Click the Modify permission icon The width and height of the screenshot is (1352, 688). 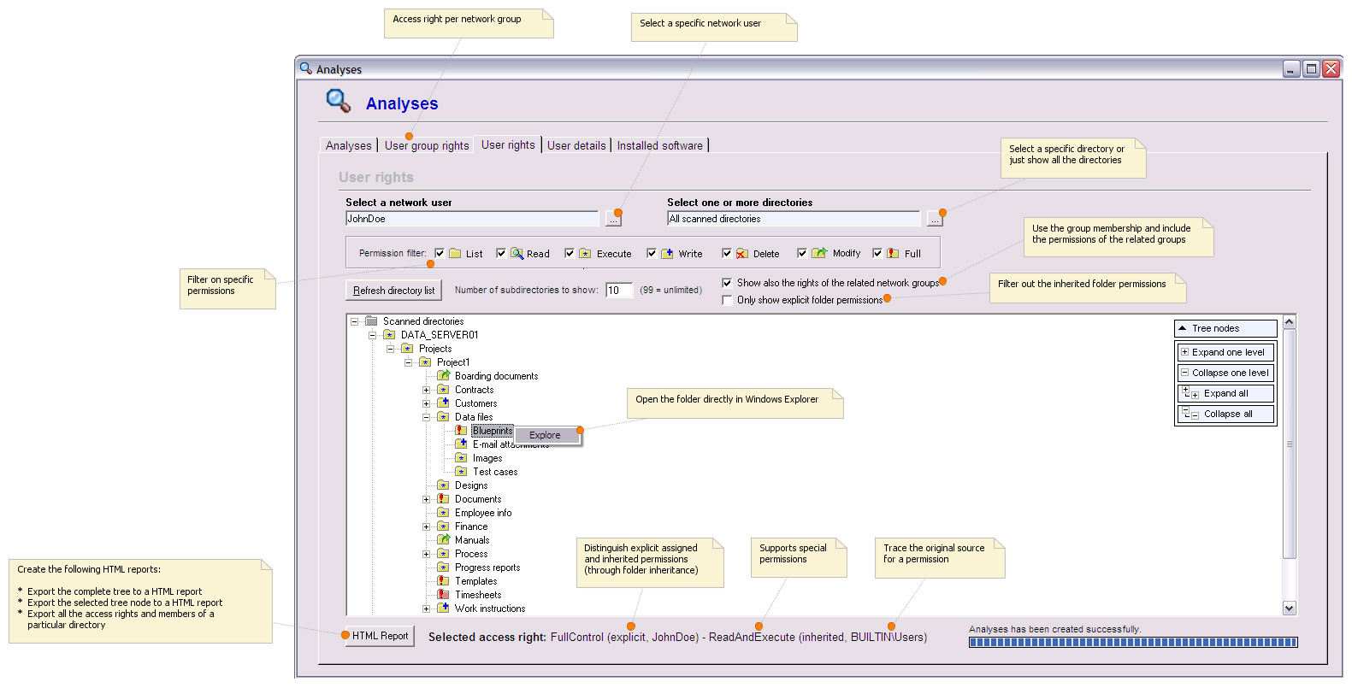[819, 253]
